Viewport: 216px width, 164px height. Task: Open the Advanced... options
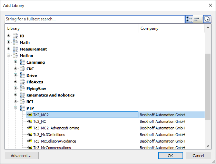pyautogui.click(x=22, y=156)
